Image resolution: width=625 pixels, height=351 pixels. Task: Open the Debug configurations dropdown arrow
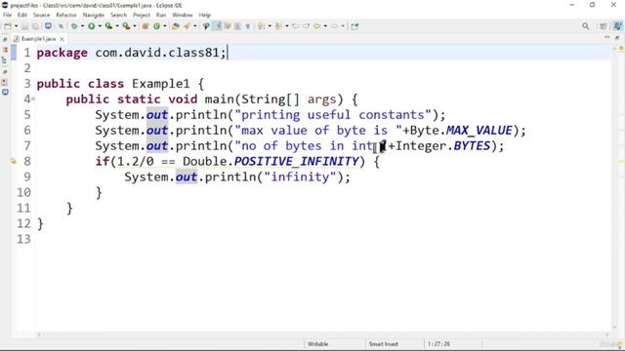coord(82,26)
